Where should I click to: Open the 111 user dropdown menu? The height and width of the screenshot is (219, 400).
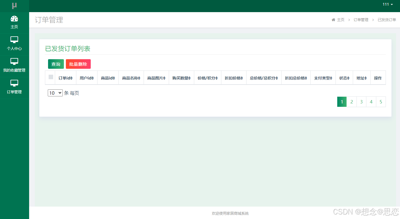click(x=388, y=4)
